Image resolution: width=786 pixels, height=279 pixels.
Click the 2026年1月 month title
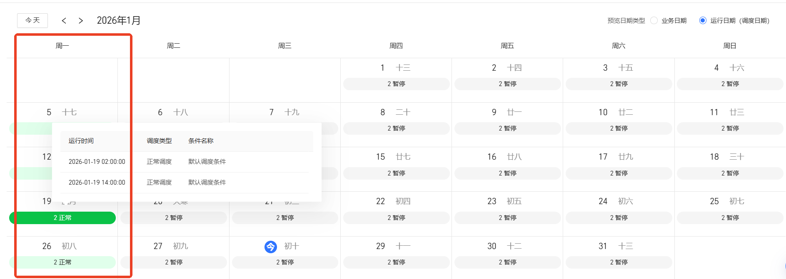(119, 20)
